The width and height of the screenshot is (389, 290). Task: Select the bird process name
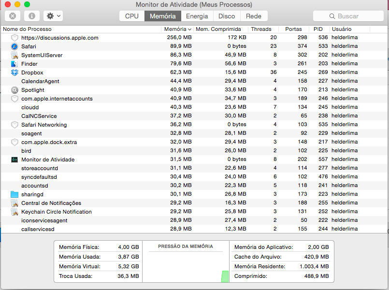coord(26,151)
